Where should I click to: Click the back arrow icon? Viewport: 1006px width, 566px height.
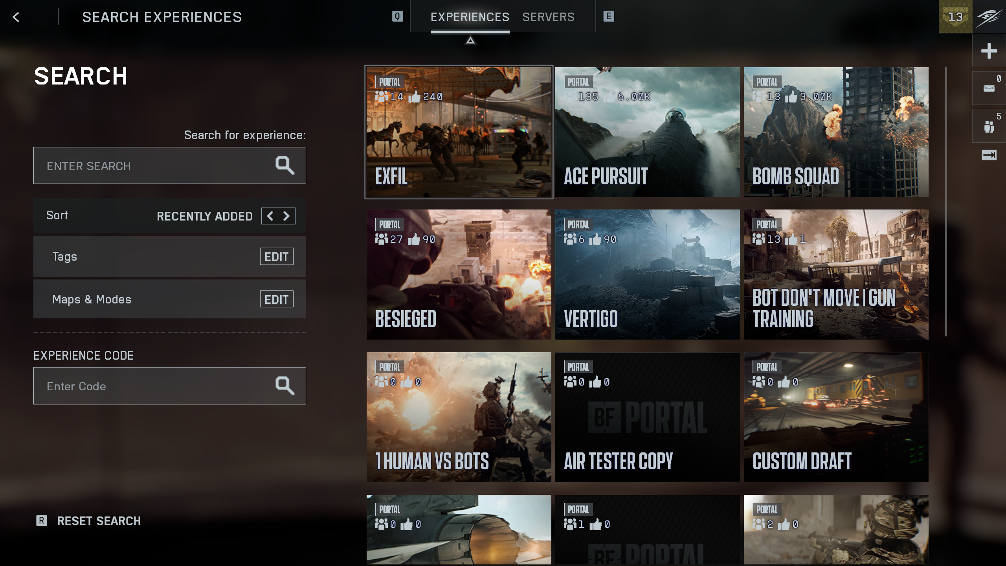16,17
